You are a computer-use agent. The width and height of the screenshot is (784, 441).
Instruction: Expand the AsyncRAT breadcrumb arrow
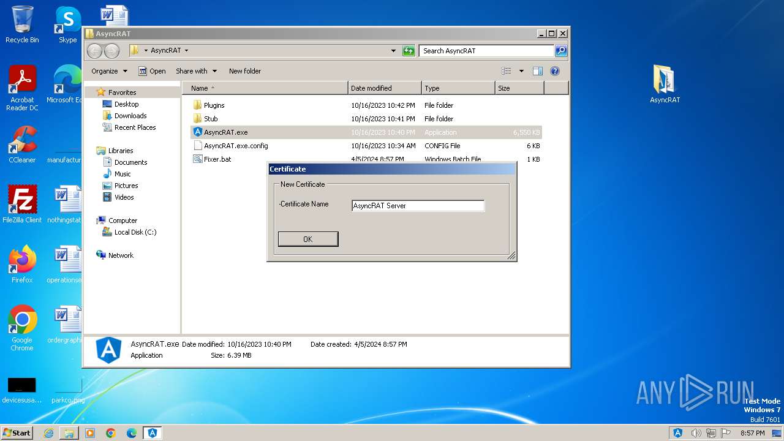click(186, 51)
